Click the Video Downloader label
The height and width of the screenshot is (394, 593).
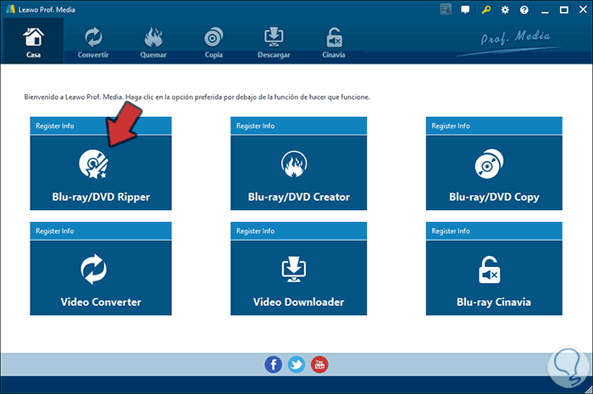coord(299,302)
